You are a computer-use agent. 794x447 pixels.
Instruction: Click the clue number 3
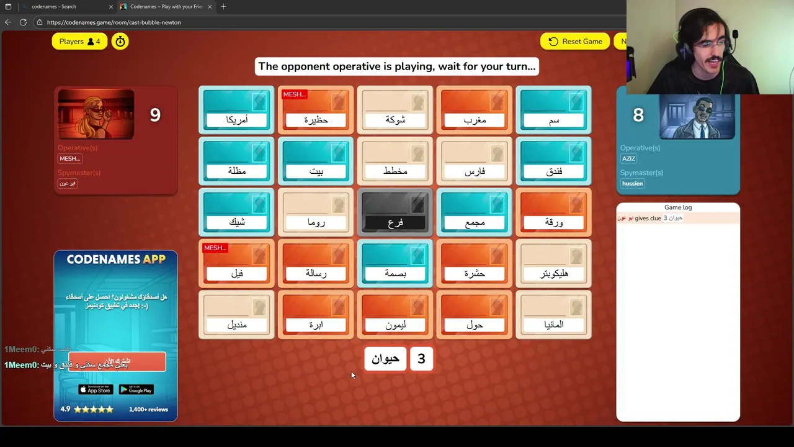(x=421, y=359)
